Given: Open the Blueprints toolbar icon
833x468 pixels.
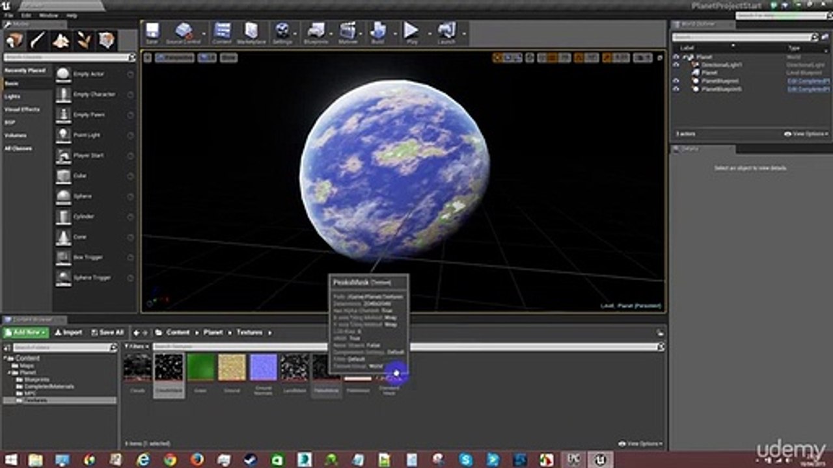Looking at the screenshot, I should (x=316, y=32).
